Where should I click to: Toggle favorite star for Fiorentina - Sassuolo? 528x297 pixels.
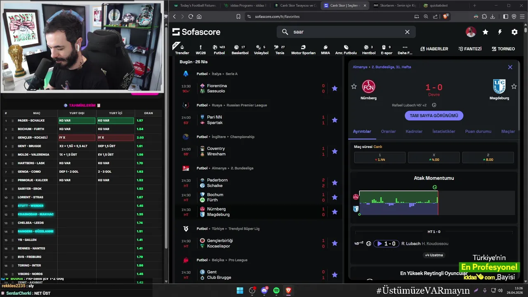tap(335, 88)
